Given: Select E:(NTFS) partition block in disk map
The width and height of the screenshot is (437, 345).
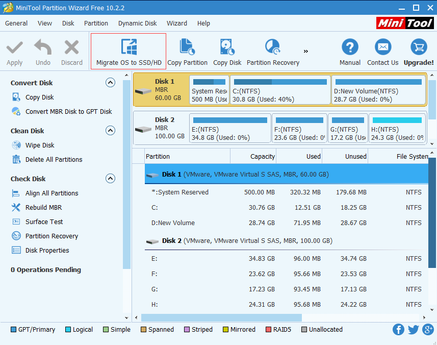Looking at the screenshot, I should [x=230, y=128].
